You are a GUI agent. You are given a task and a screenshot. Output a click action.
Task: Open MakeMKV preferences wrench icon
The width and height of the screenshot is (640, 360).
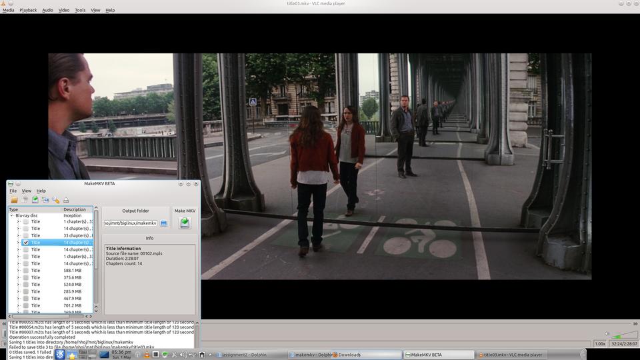56,200
